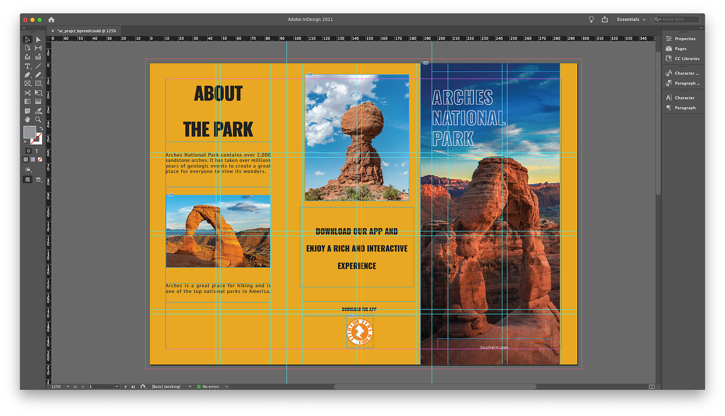Go to previous page button
725x416 pixels.
(x=82, y=387)
